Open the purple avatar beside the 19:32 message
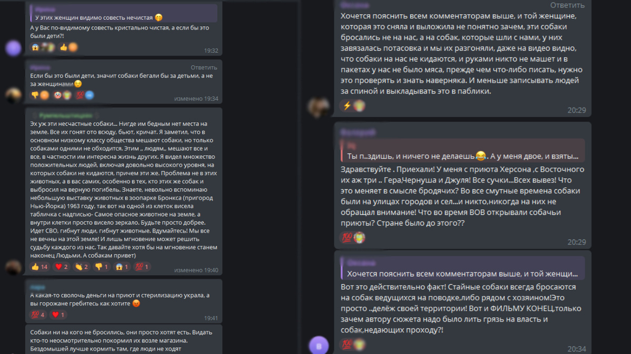 click(13, 48)
